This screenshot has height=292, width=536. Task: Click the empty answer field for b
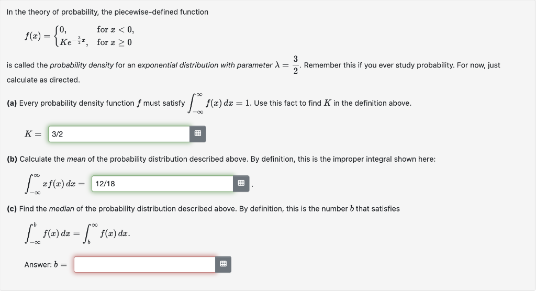tap(144, 264)
